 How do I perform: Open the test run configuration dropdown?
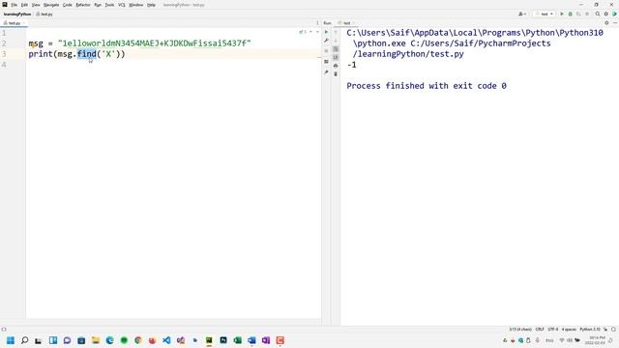[x=545, y=14]
